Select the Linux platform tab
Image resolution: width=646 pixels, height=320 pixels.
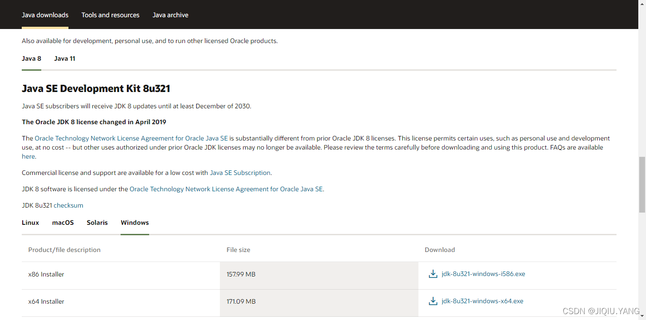(30, 223)
